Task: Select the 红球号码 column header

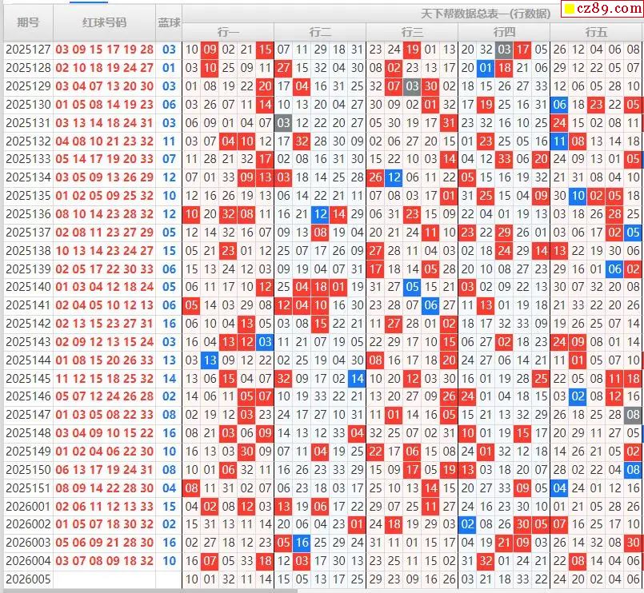Action: pos(104,22)
